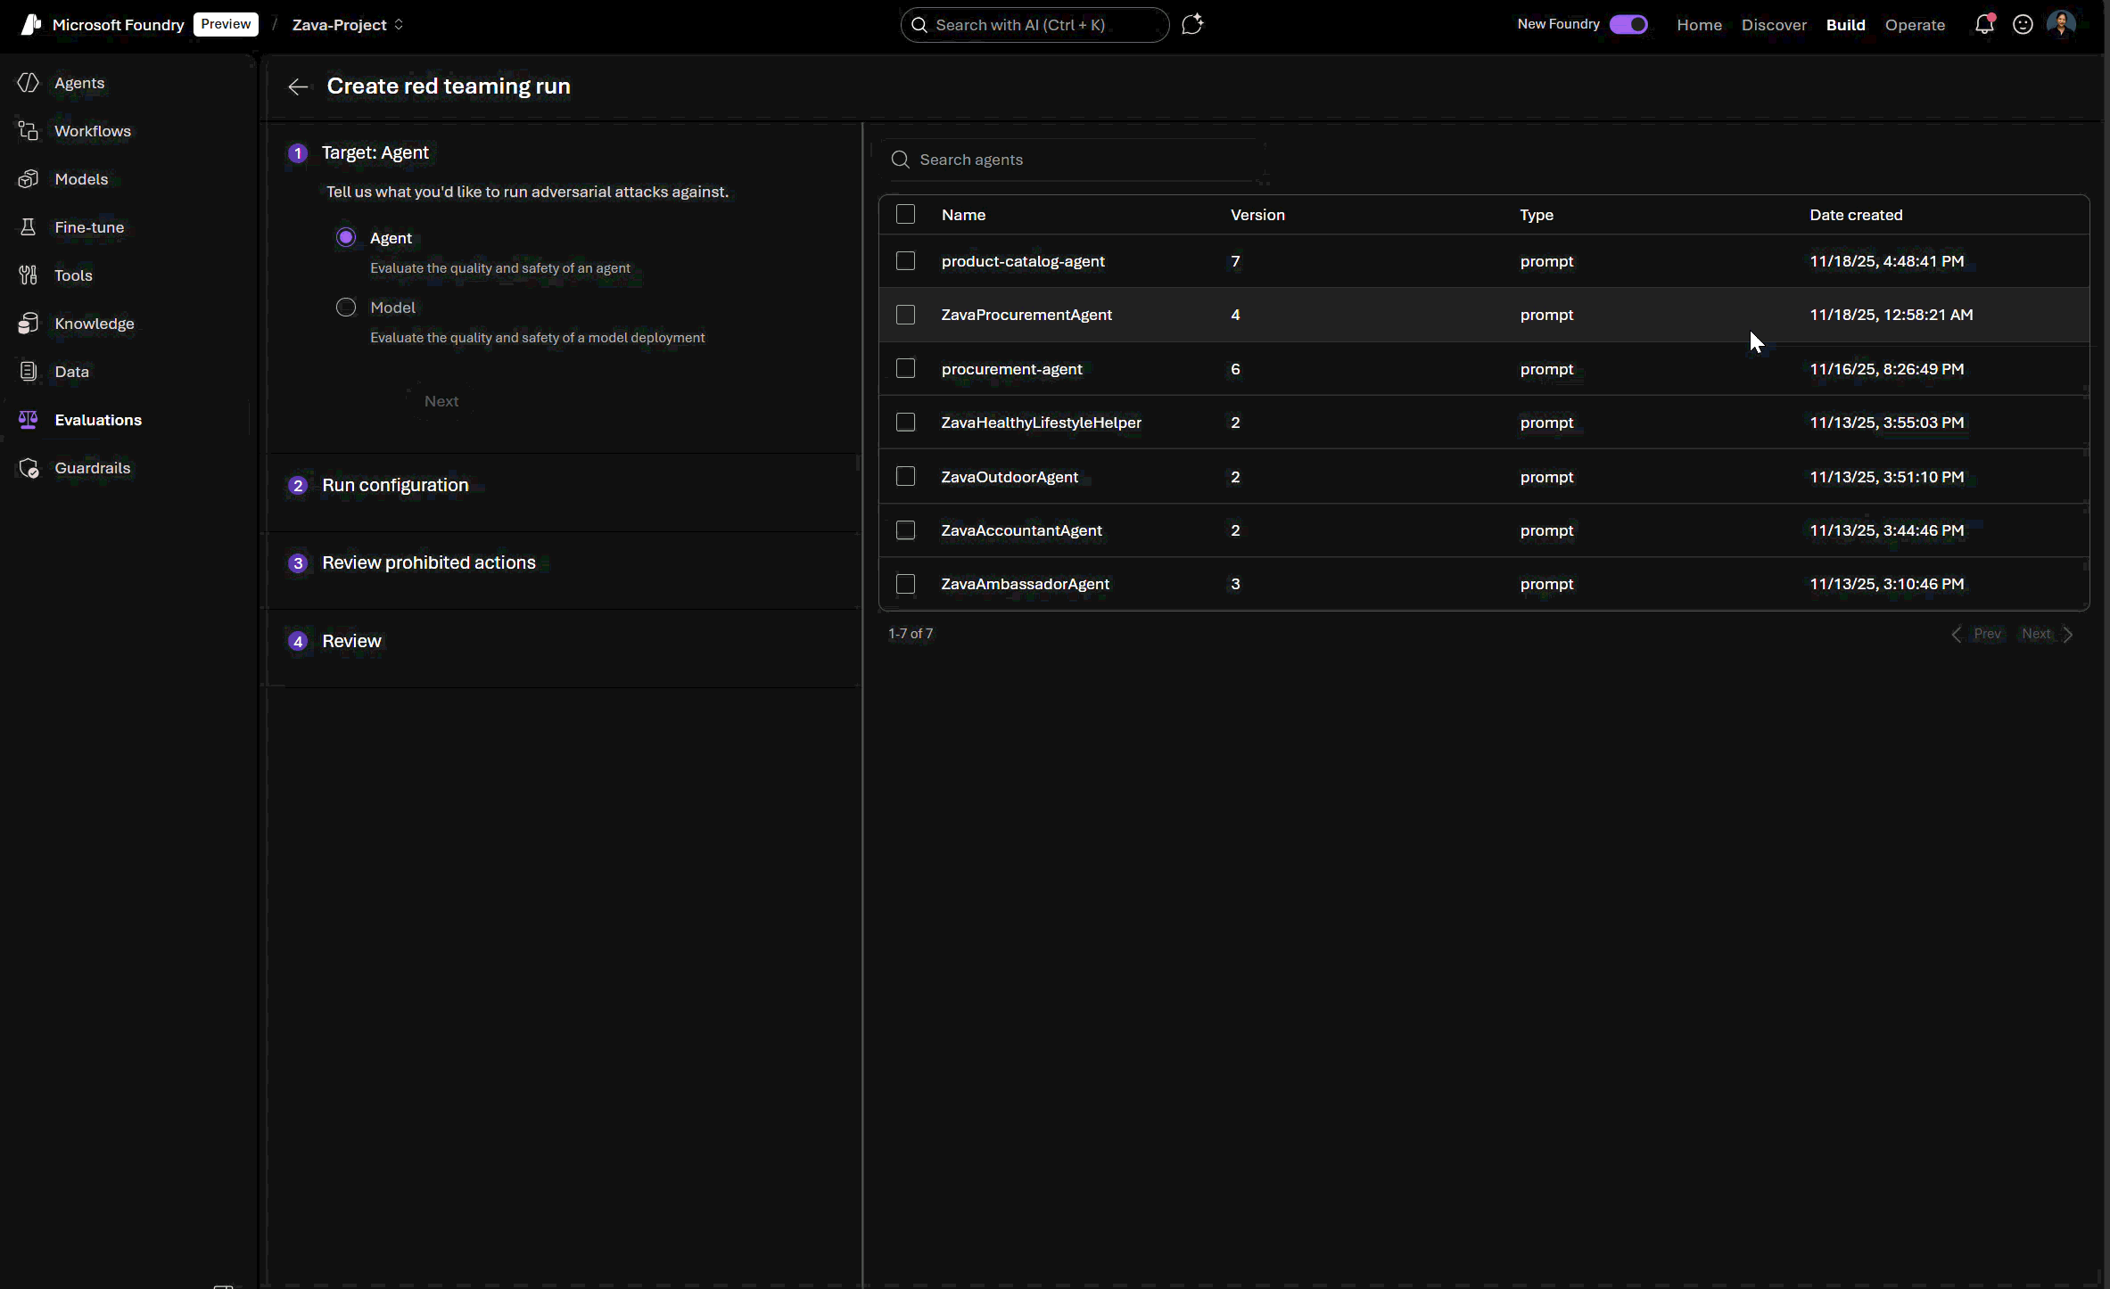
Task: Open the feedback smiley icon
Action: click(2023, 25)
